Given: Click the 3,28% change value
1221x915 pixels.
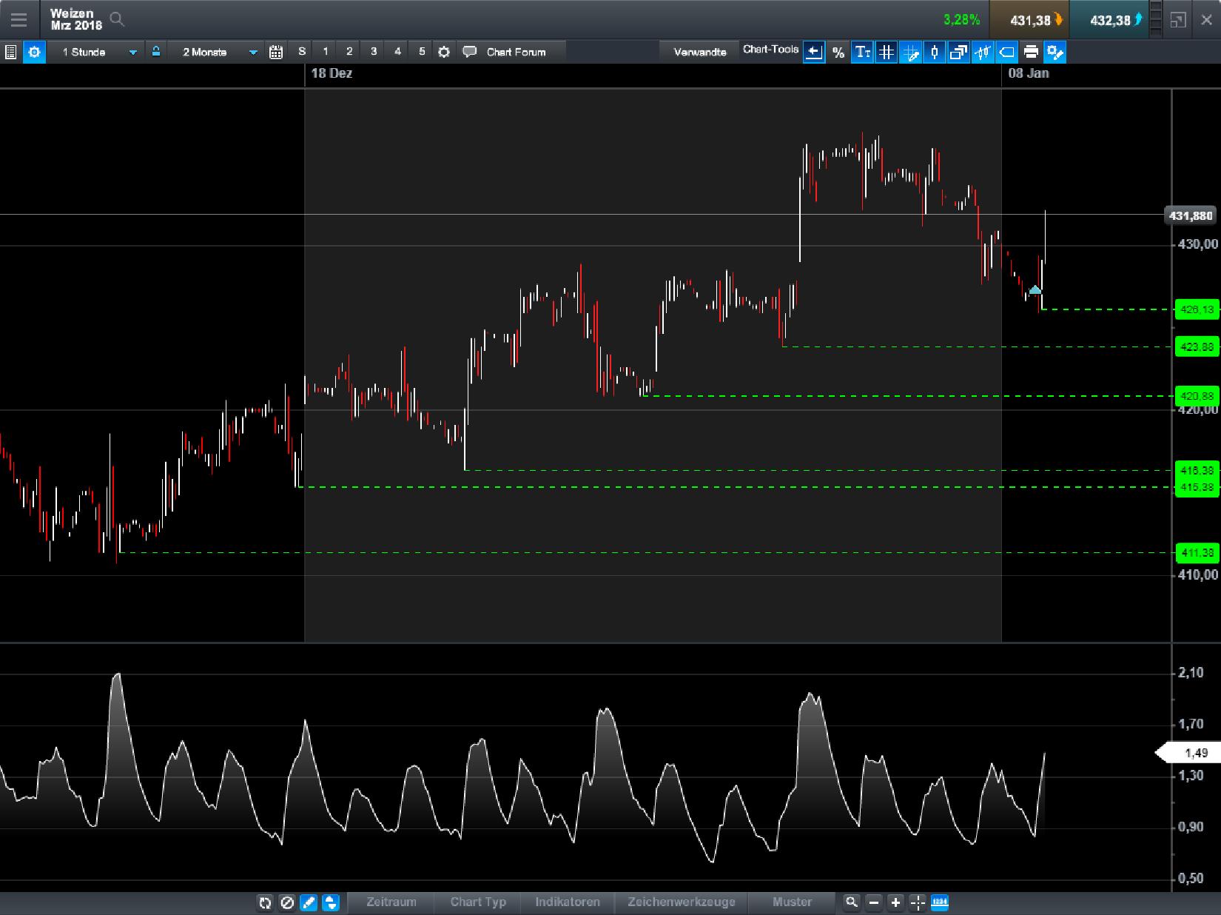Looking at the screenshot, I should (962, 20).
